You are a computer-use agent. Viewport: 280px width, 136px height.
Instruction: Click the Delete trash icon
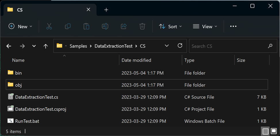pos(142,26)
